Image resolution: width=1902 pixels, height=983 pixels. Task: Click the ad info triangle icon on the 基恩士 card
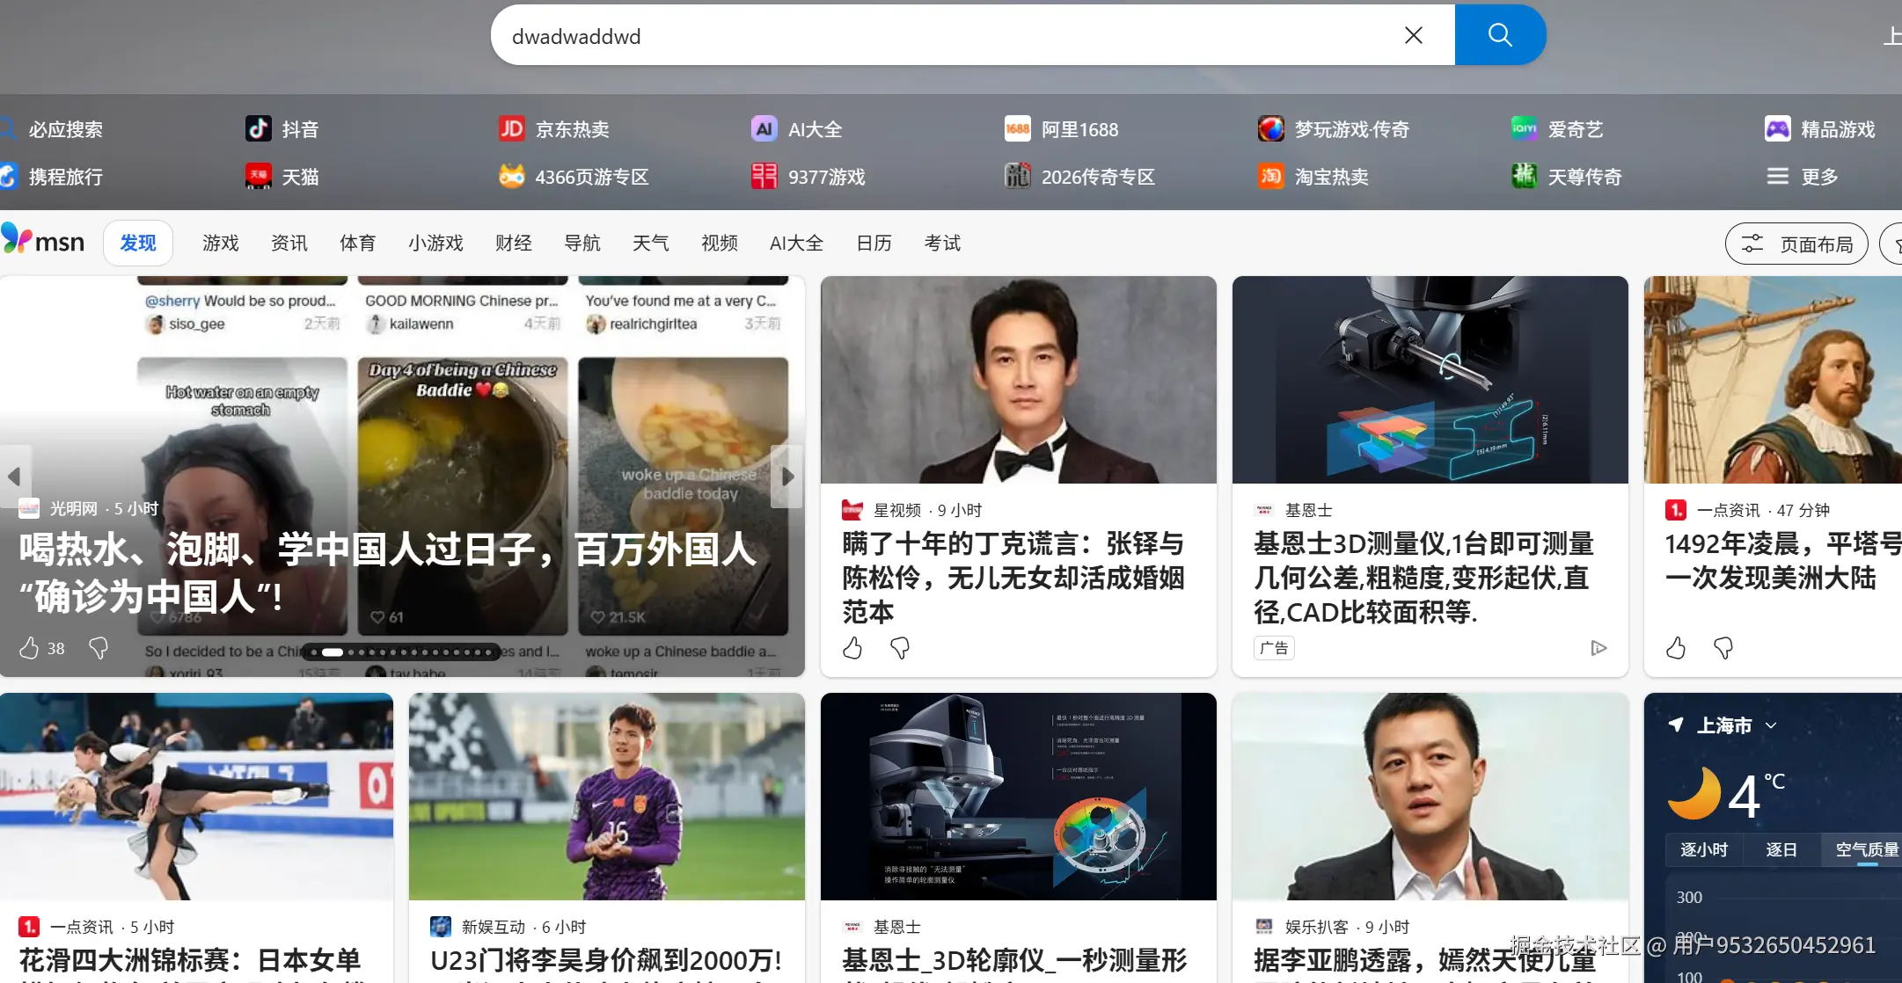tap(1598, 648)
